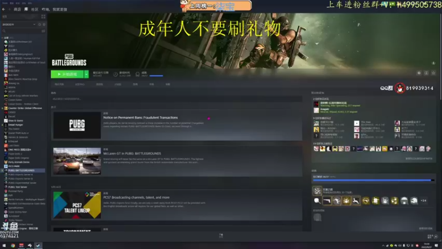The width and height of the screenshot is (442, 249).
Task: Open the 社区中心 community hub tab
Action: click(80, 85)
